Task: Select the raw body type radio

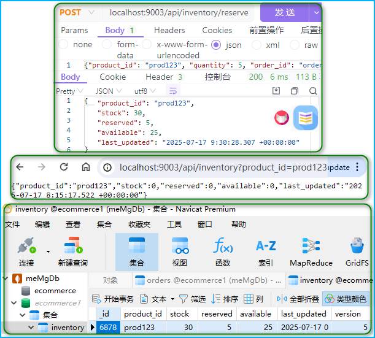Action: (x=294, y=45)
